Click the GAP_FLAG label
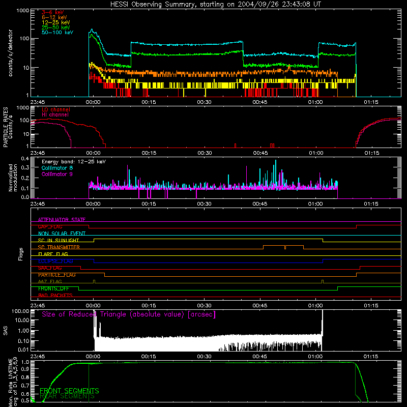The width and height of the screenshot is (407, 407). click(x=50, y=226)
